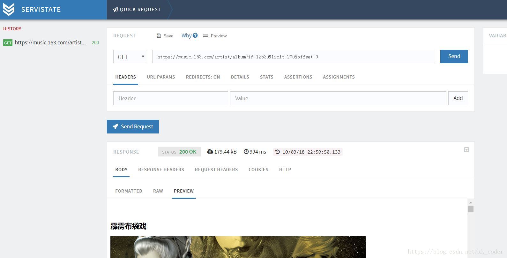Click the 179.44 kB size text
This screenshot has height=258, width=507.
pyautogui.click(x=225, y=152)
